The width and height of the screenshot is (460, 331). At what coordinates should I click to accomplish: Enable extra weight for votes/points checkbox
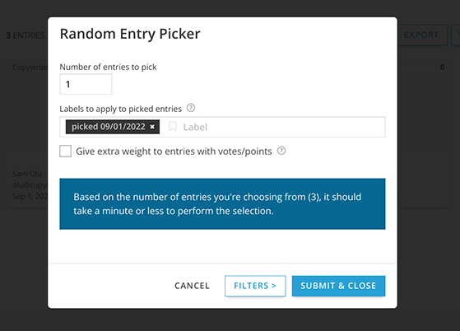pos(65,152)
